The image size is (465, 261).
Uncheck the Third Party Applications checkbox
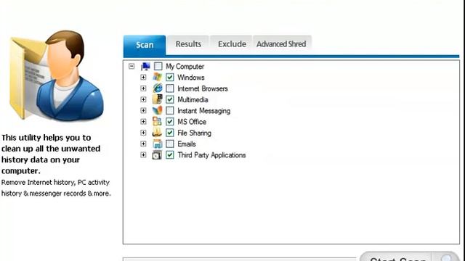click(169, 154)
